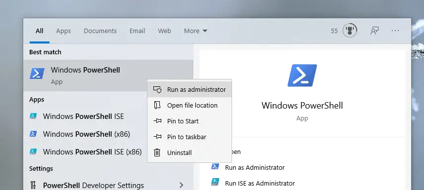Click the shield icon beside Run as administrator
424x190 pixels.
click(157, 89)
